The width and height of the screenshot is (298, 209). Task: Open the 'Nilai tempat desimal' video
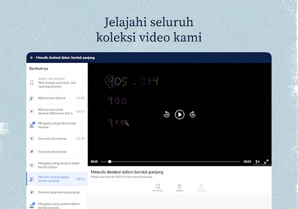click(57, 98)
